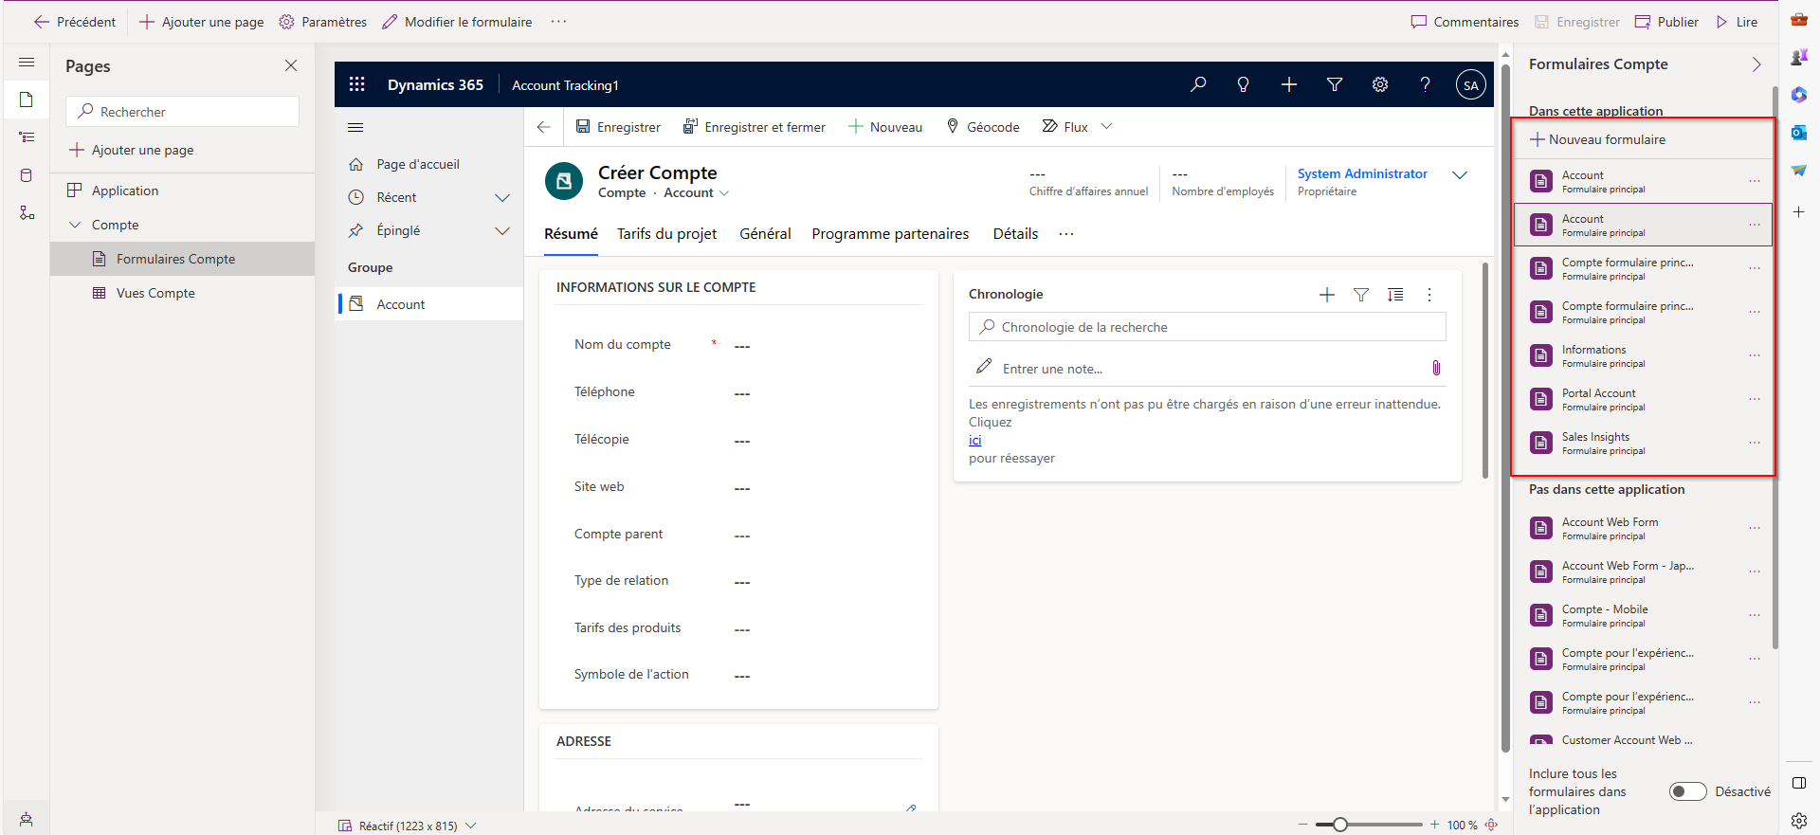Open the top bar more commands ellipsis
Image resolution: width=1820 pixels, height=835 pixels.
coord(558,21)
